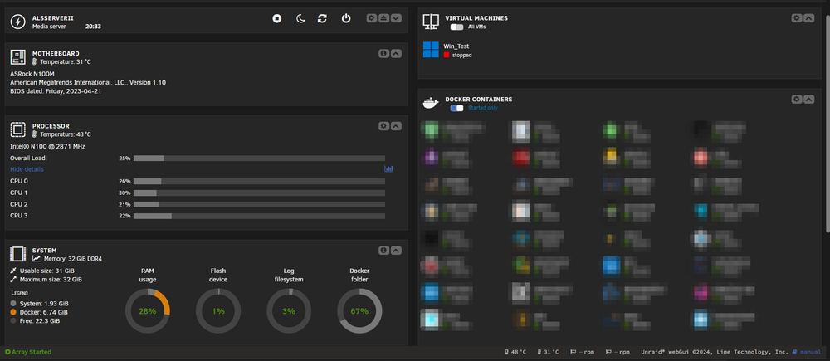Click the BIOS dated Friday, 2023-04-21 text
Viewport: 830px width, 361px height.
pyautogui.click(x=56, y=91)
